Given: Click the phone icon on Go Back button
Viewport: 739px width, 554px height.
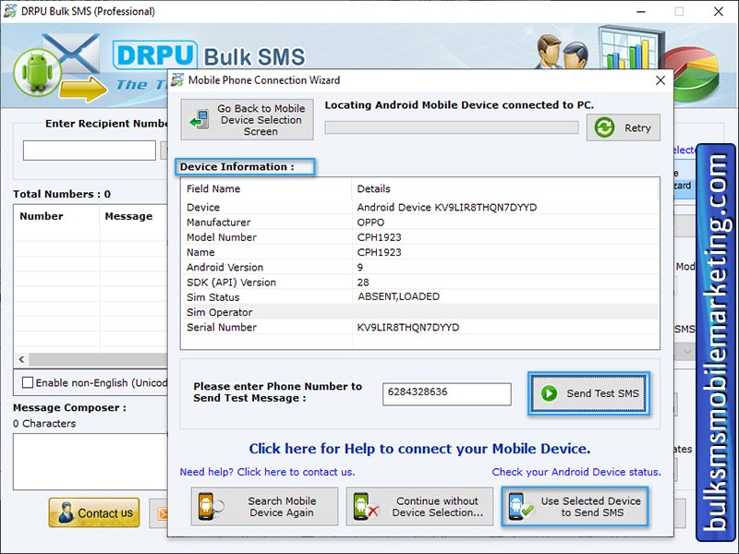Looking at the screenshot, I should point(200,119).
